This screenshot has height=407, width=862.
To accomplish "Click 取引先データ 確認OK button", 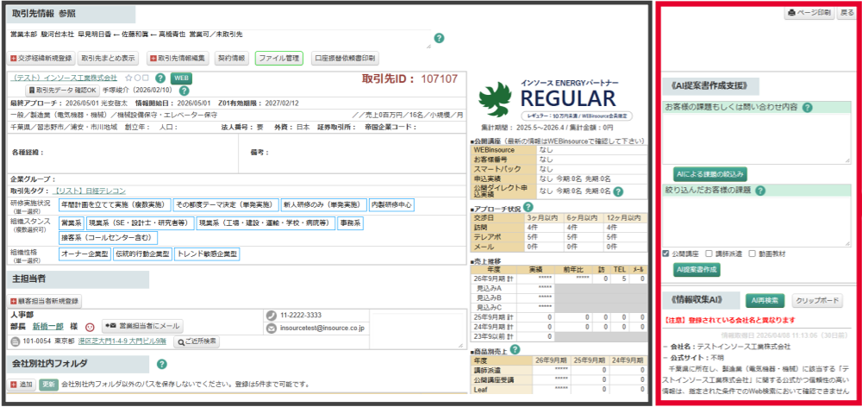I will [62, 91].
